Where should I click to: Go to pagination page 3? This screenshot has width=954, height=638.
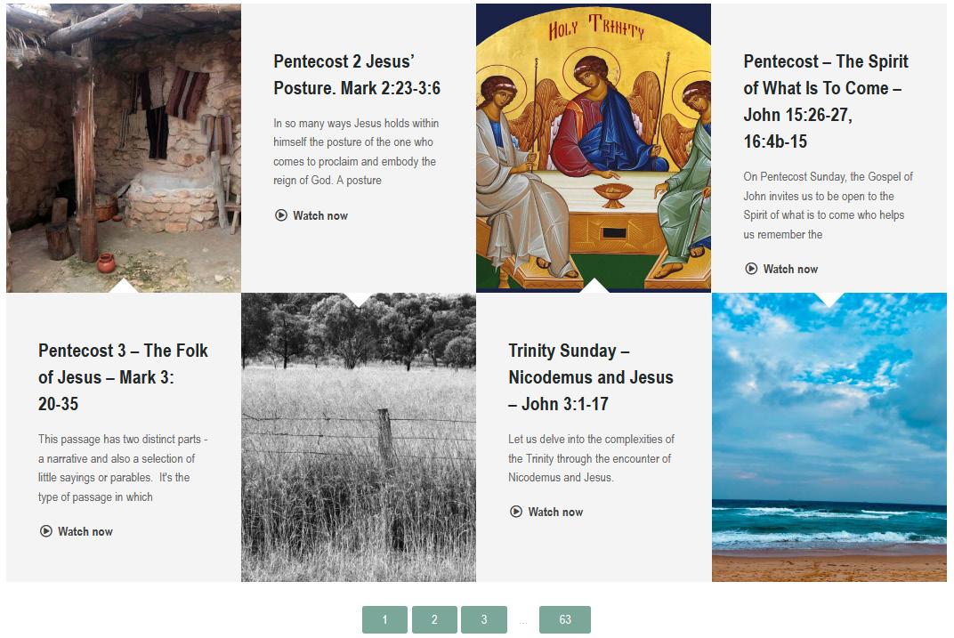[484, 619]
